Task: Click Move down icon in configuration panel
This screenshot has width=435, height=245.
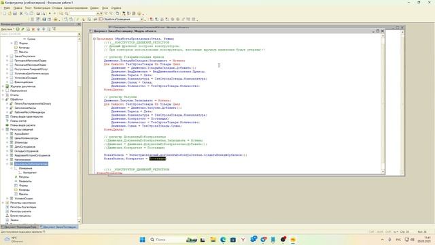Action: pos(43,29)
